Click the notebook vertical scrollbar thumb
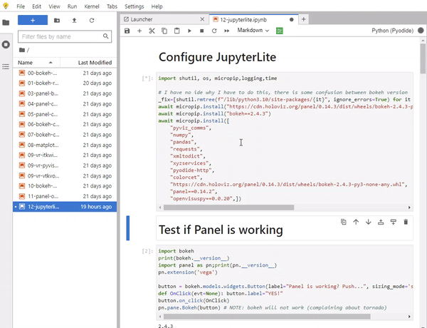Screen dimensions: 427x328 coord(423,58)
